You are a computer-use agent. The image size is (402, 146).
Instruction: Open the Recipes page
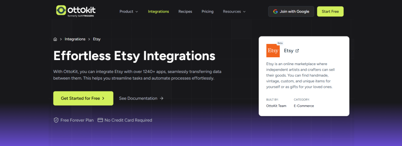coord(185,11)
